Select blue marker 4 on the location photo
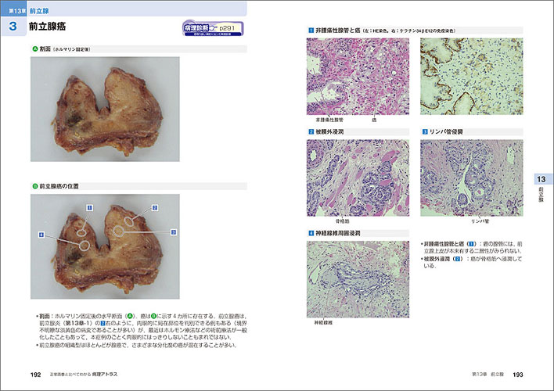The width and height of the screenshot is (554, 391). (x=41, y=235)
